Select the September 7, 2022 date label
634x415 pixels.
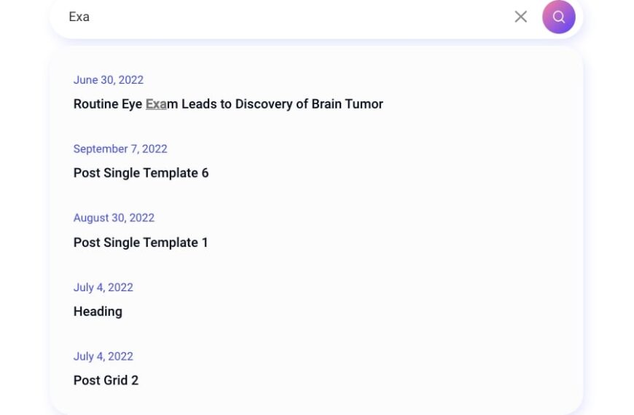click(x=120, y=149)
